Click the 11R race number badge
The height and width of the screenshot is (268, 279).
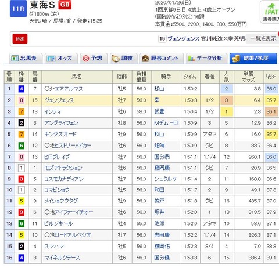pos(18,9)
